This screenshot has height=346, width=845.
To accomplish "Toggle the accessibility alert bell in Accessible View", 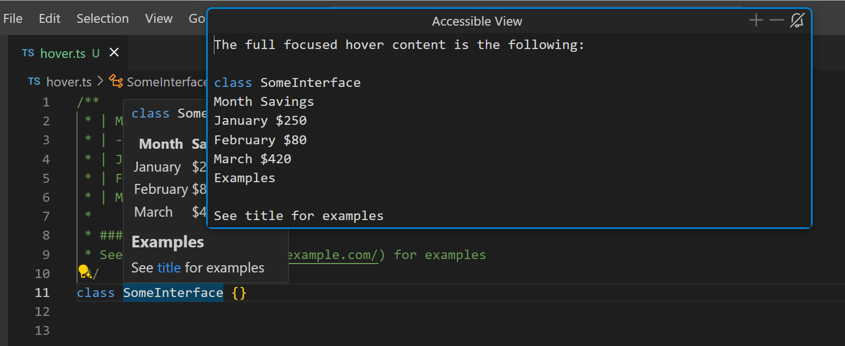I will pos(797,20).
